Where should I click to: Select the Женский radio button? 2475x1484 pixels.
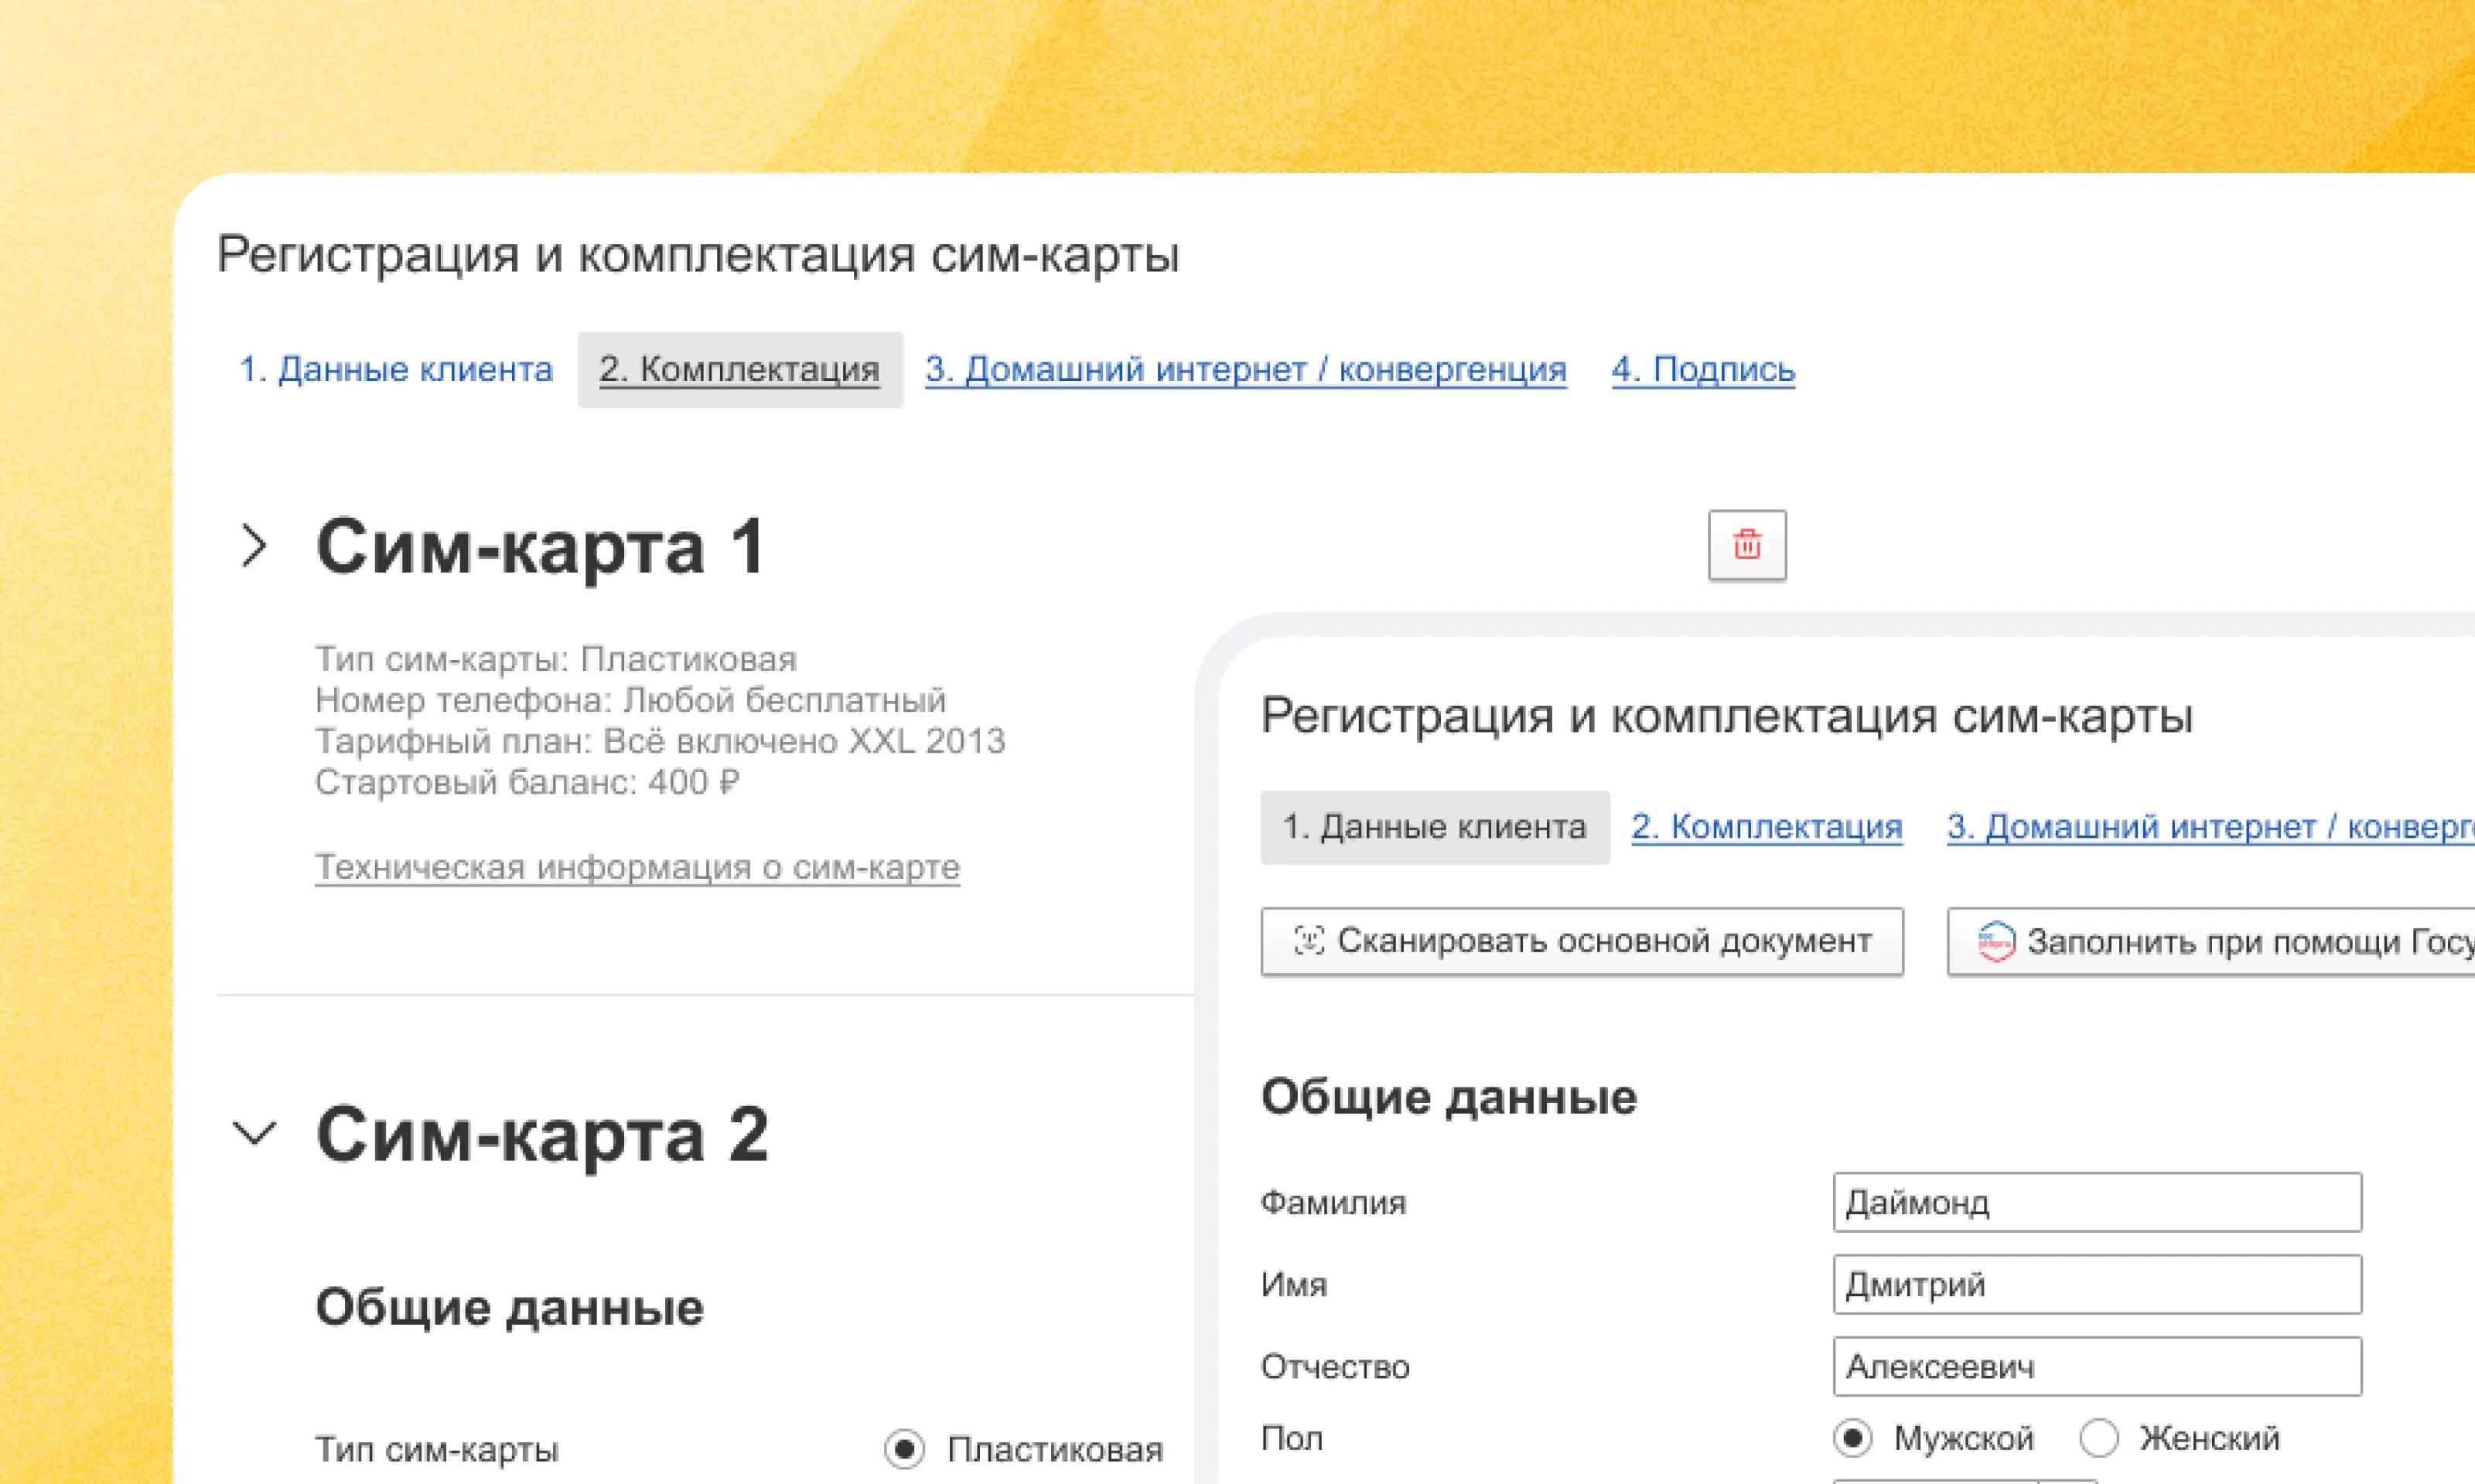click(x=2099, y=1438)
